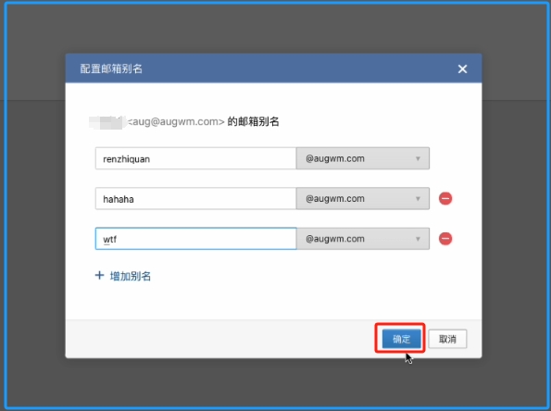
Task: Delete the wtf alias using its red minus icon
Action: point(445,239)
